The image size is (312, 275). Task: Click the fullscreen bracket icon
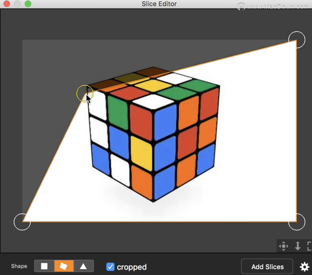[x=309, y=246]
